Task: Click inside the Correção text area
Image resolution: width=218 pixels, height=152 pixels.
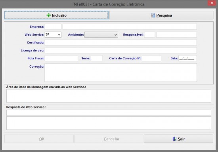Action: (x=120, y=72)
